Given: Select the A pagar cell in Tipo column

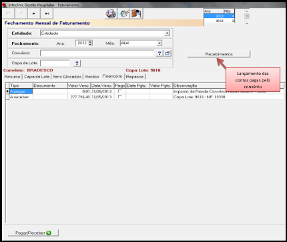Looking at the screenshot, I should pos(21,92).
